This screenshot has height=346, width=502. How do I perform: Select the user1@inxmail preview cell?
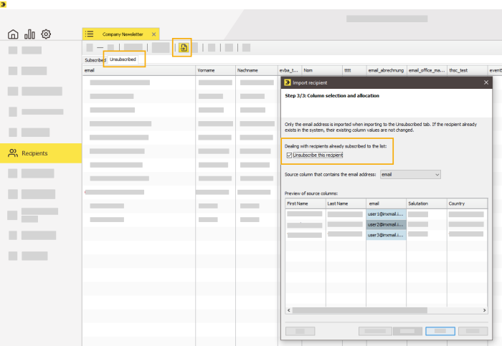point(386,214)
